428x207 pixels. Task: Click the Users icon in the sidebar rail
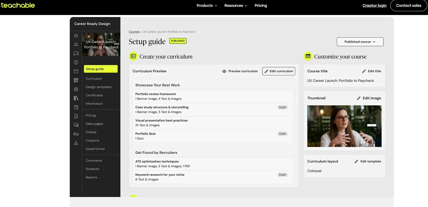(x=76, y=44)
